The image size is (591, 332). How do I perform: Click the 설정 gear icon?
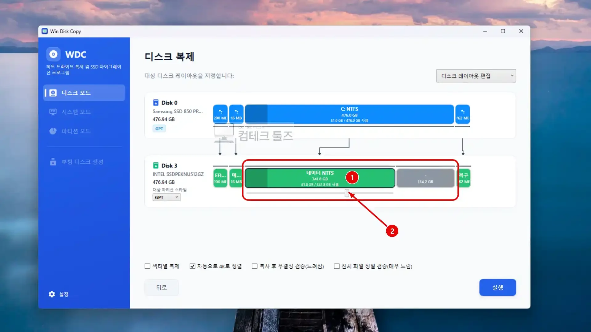[52, 294]
